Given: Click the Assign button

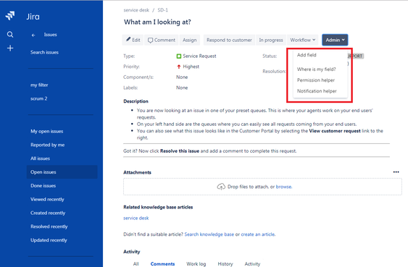Looking at the screenshot, I should click(x=190, y=40).
